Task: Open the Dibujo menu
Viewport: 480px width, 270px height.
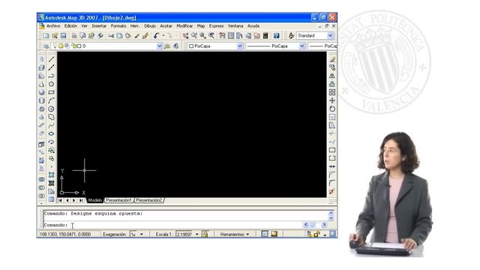Action: 150,26
